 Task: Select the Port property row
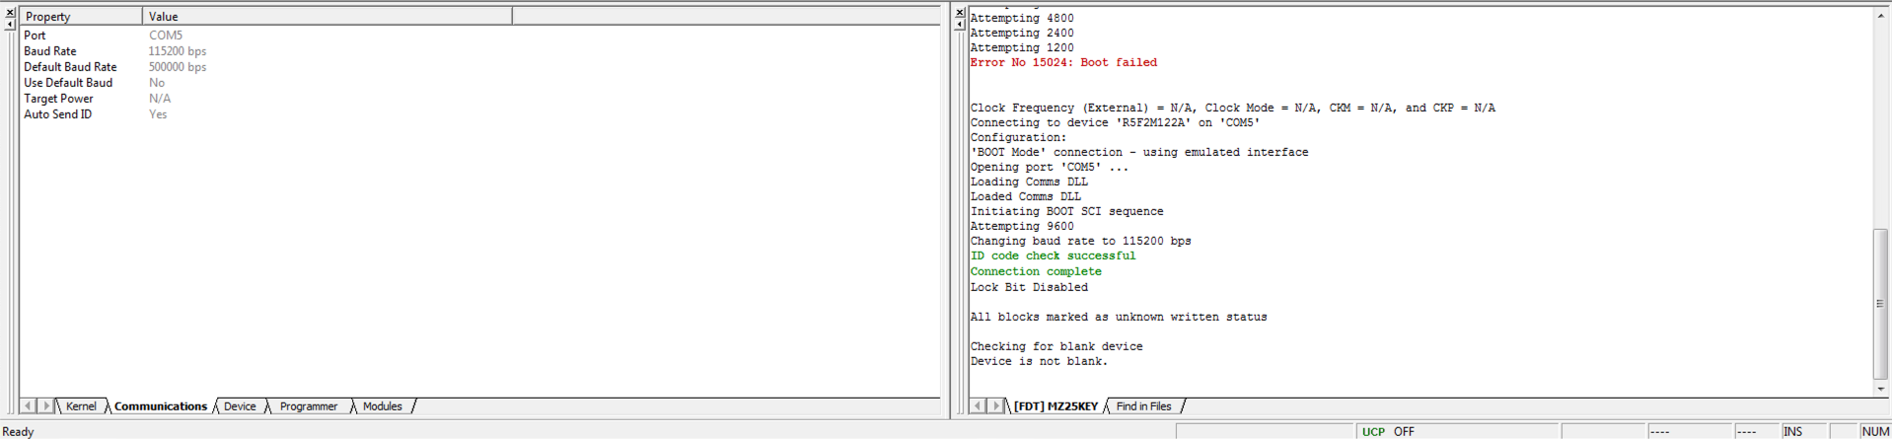478,36
